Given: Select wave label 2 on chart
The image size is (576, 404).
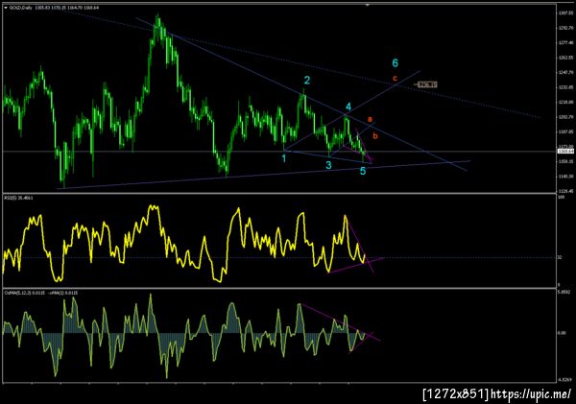Looking at the screenshot, I should [307, 80].
